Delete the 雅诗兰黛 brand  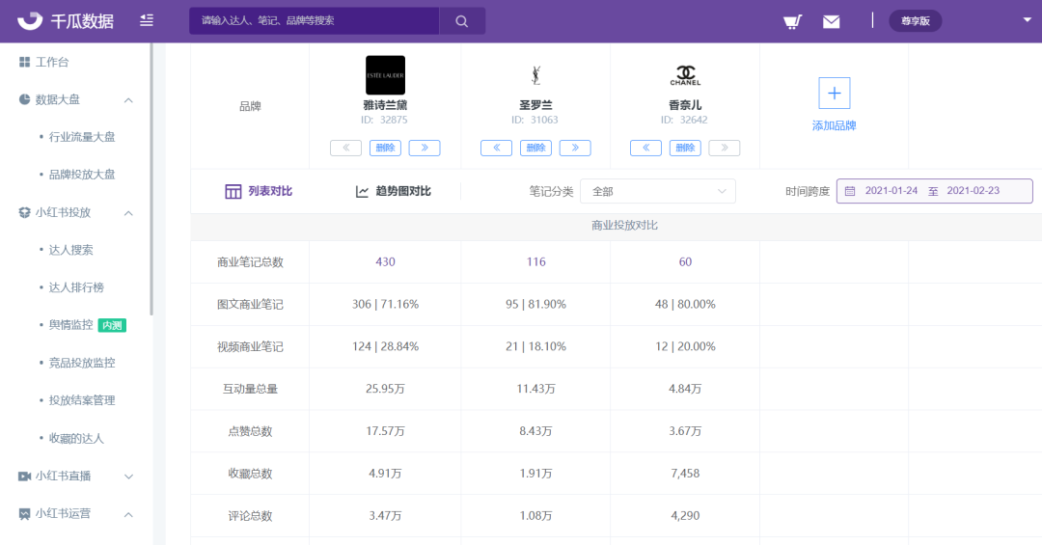(x=385, y=148)
